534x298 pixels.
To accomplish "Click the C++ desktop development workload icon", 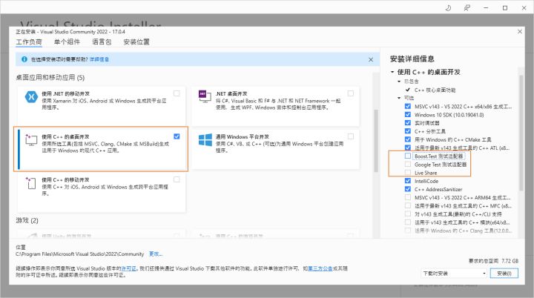I will pyautogui.click(x=31, y=139).
